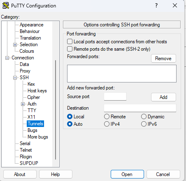Viewport: 186px width, 181px height.
Task: Open the Rlogin category
Action: [x=26, y=157]
